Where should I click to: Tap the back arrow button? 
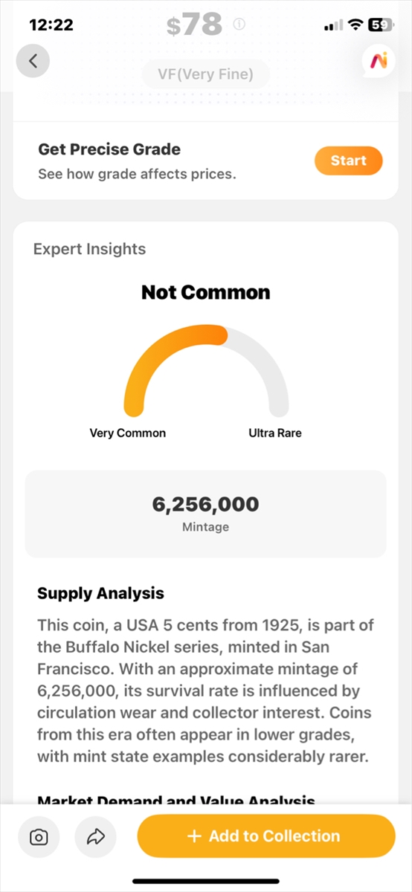pyautogui.click(x=33, y=61)
